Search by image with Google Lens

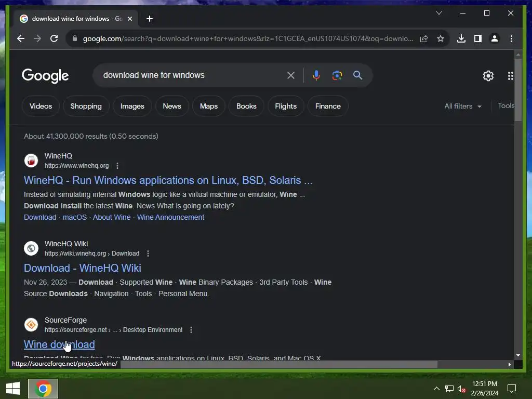[x=337, y=75]
